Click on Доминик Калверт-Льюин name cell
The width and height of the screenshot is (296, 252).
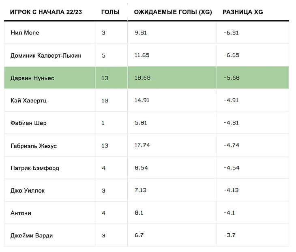46,55
